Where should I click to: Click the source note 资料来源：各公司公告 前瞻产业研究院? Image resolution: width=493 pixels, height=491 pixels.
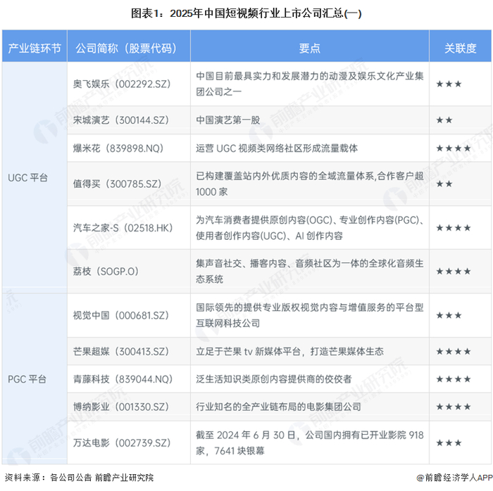[x=79, y=478]
